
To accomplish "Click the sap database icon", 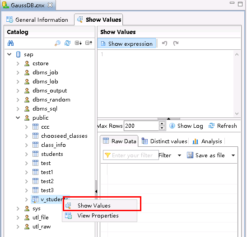I will pos(18,54).
